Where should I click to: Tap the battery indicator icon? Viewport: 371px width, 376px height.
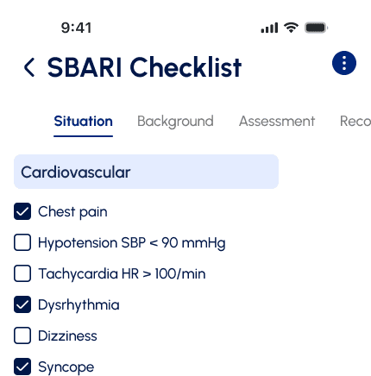[316, 28]
